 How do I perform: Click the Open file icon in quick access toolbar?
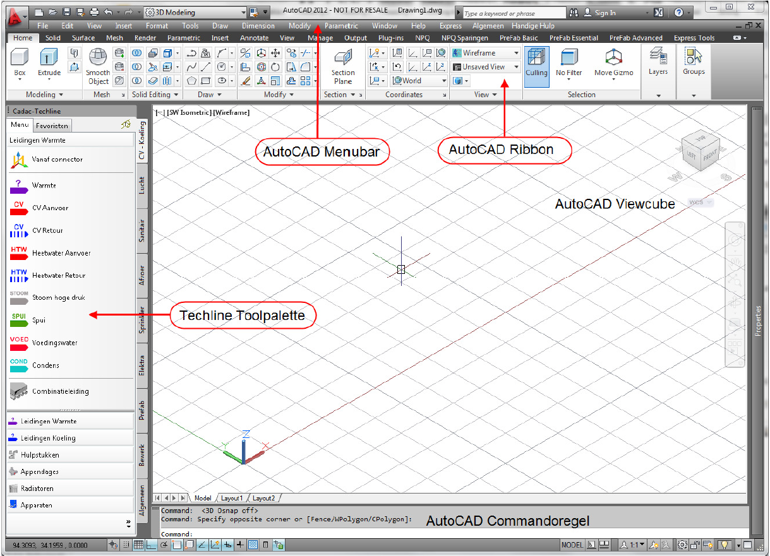click(52, 12)
